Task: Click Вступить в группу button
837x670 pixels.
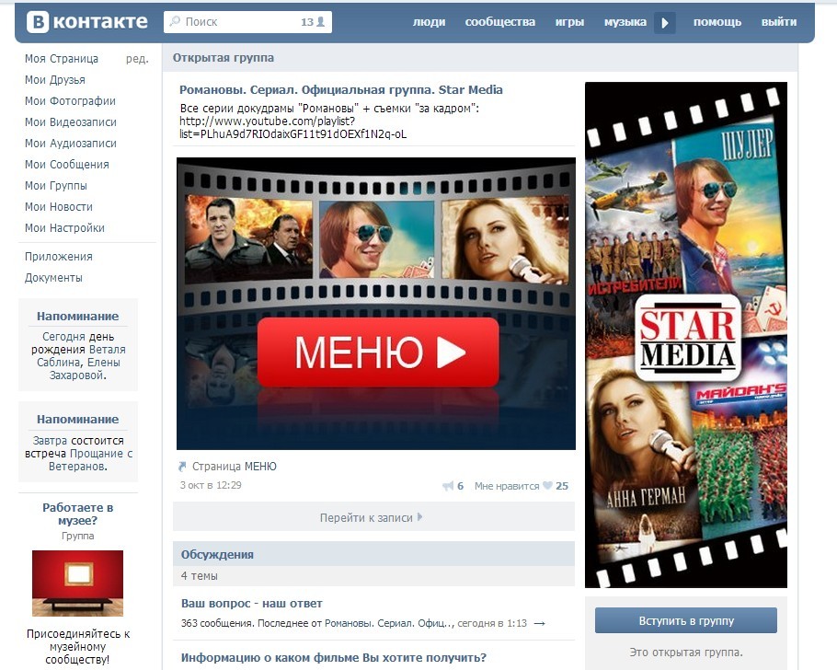Action: pos(686,621)
